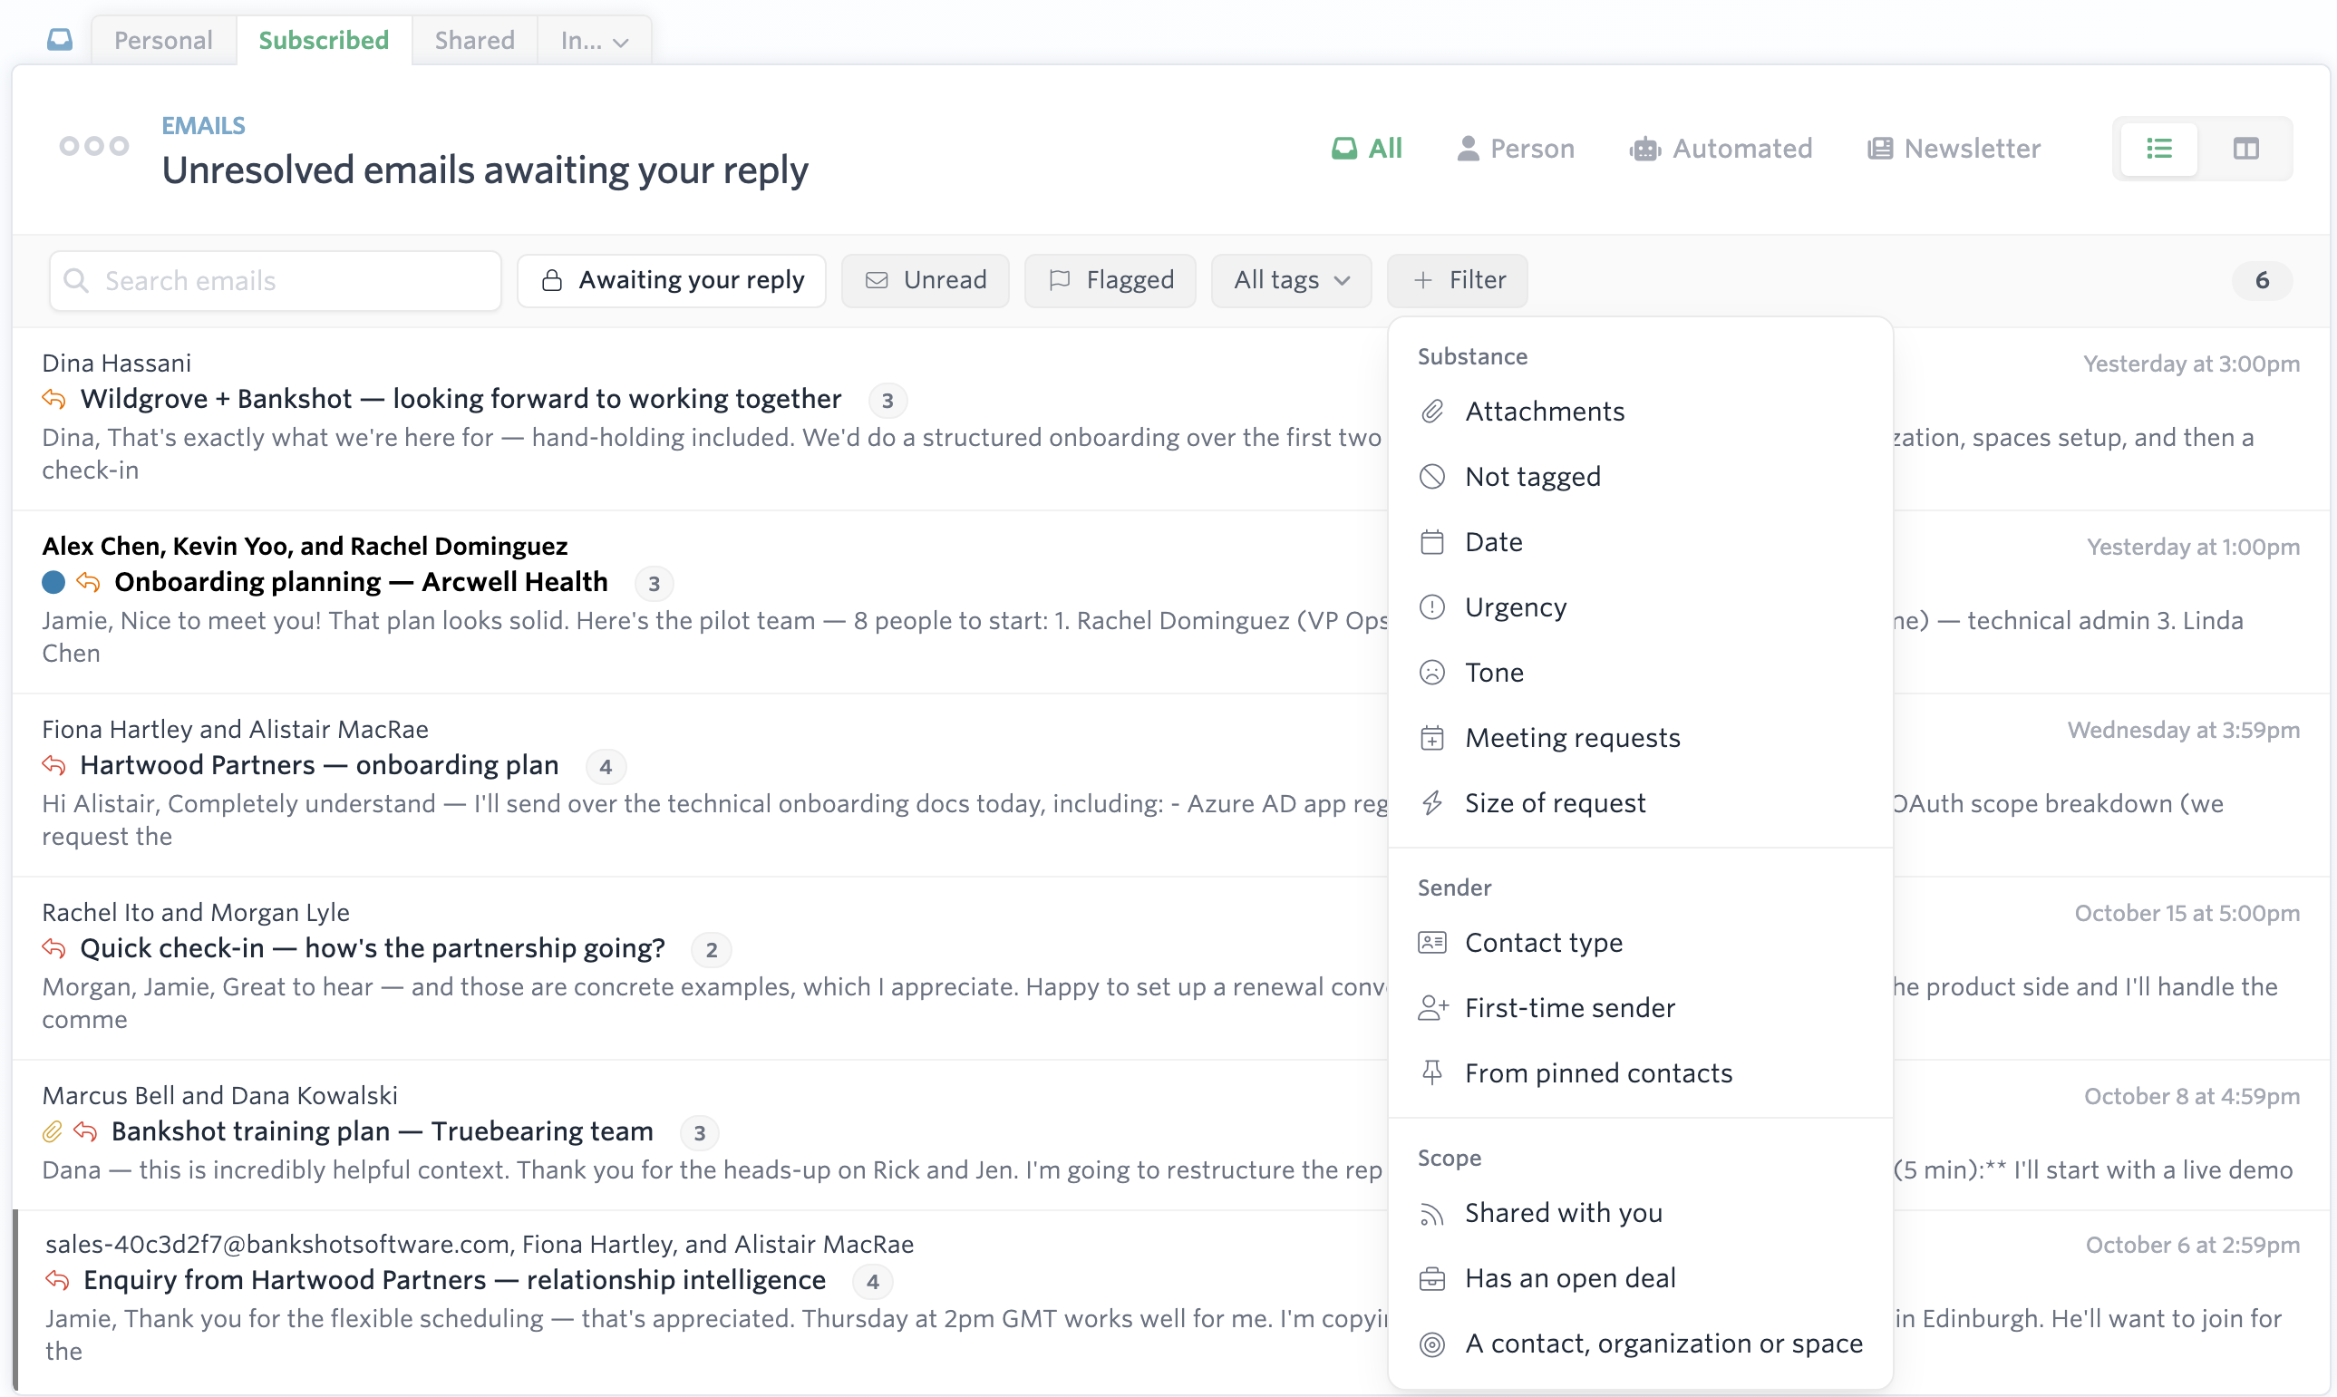This screenshot has height=1397, width=2337.
Task: Filter emails by Person
Action: point(1516,149)
